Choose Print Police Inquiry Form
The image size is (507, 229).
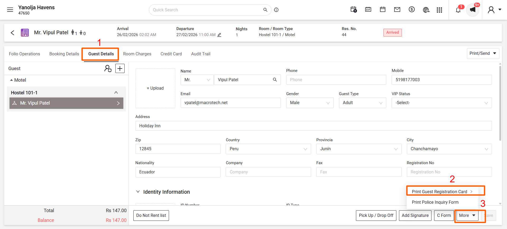coord(443,202)
